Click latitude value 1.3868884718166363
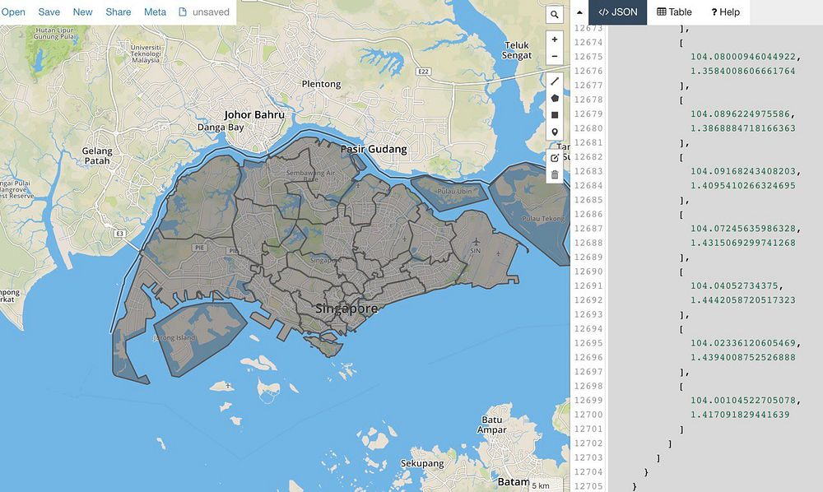 (x=742, y=128)
